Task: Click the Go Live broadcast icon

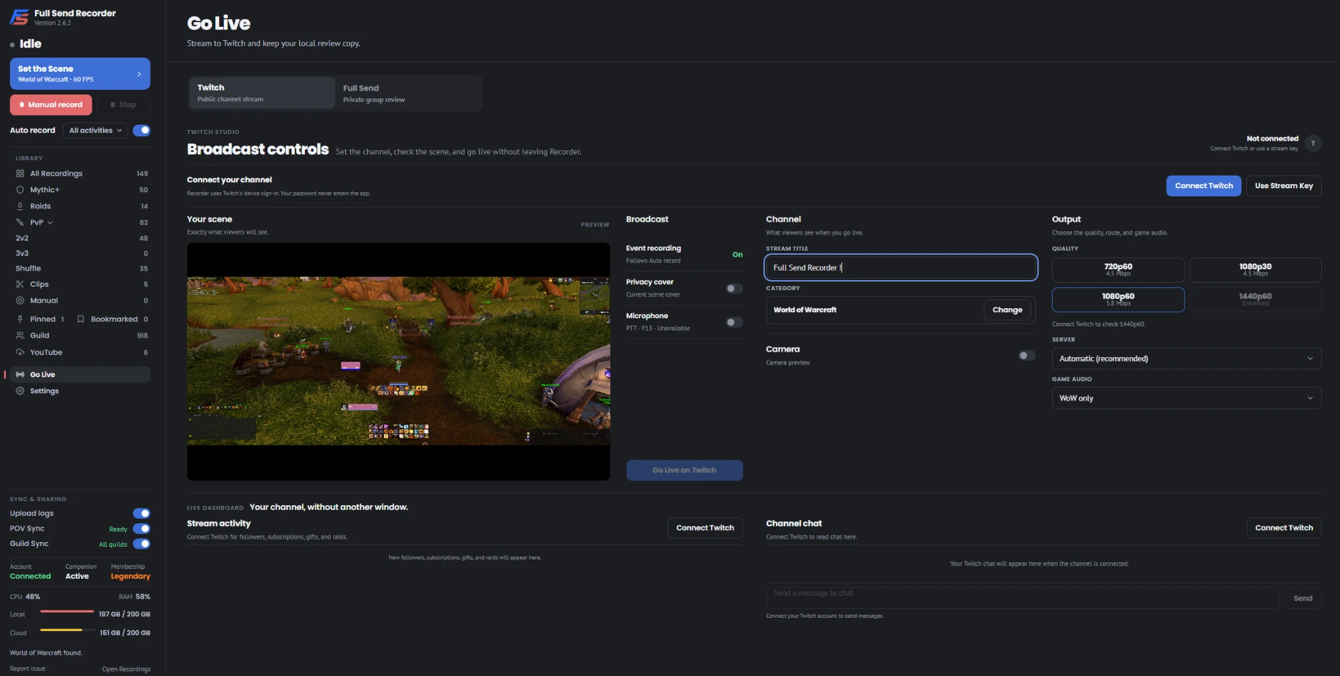Action: point(20,375)
